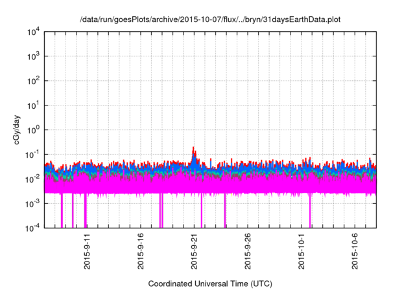
Task: Click the 10^0 y-axis tick label
Action: click(x=33, y=130)
